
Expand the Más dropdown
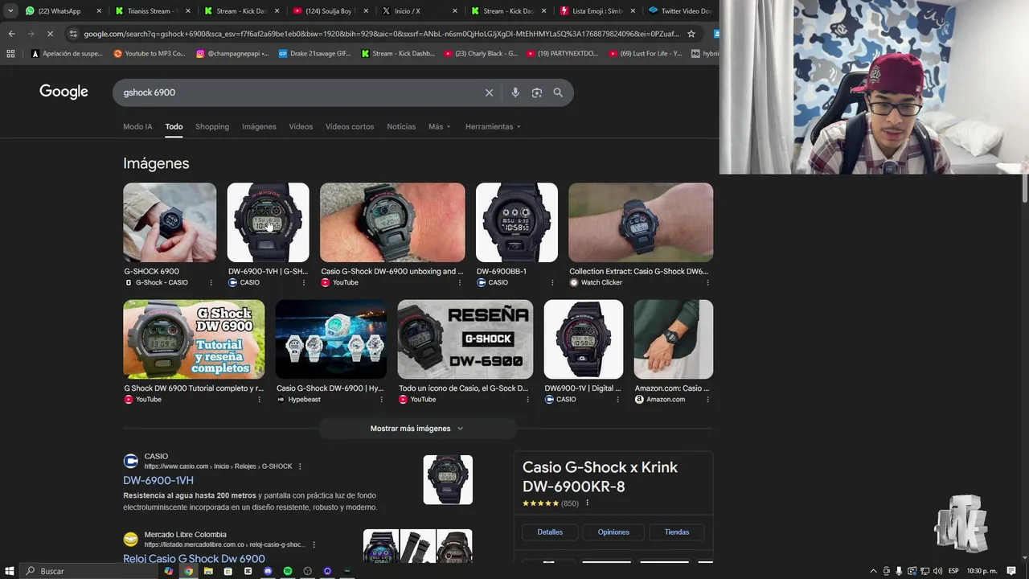point(440,126)
